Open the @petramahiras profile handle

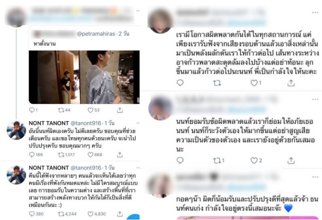(96, 34)
